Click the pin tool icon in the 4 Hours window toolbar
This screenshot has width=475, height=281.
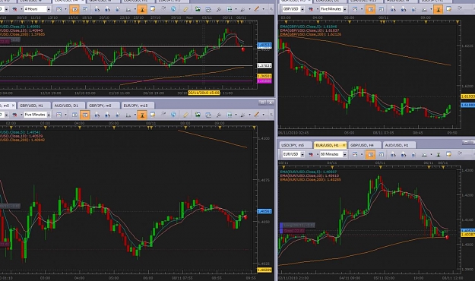(219, 9)
